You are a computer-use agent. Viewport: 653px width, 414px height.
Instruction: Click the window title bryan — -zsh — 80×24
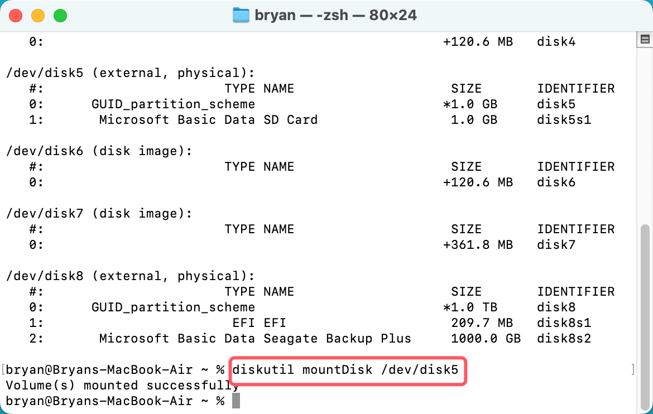tap(335, 15)
